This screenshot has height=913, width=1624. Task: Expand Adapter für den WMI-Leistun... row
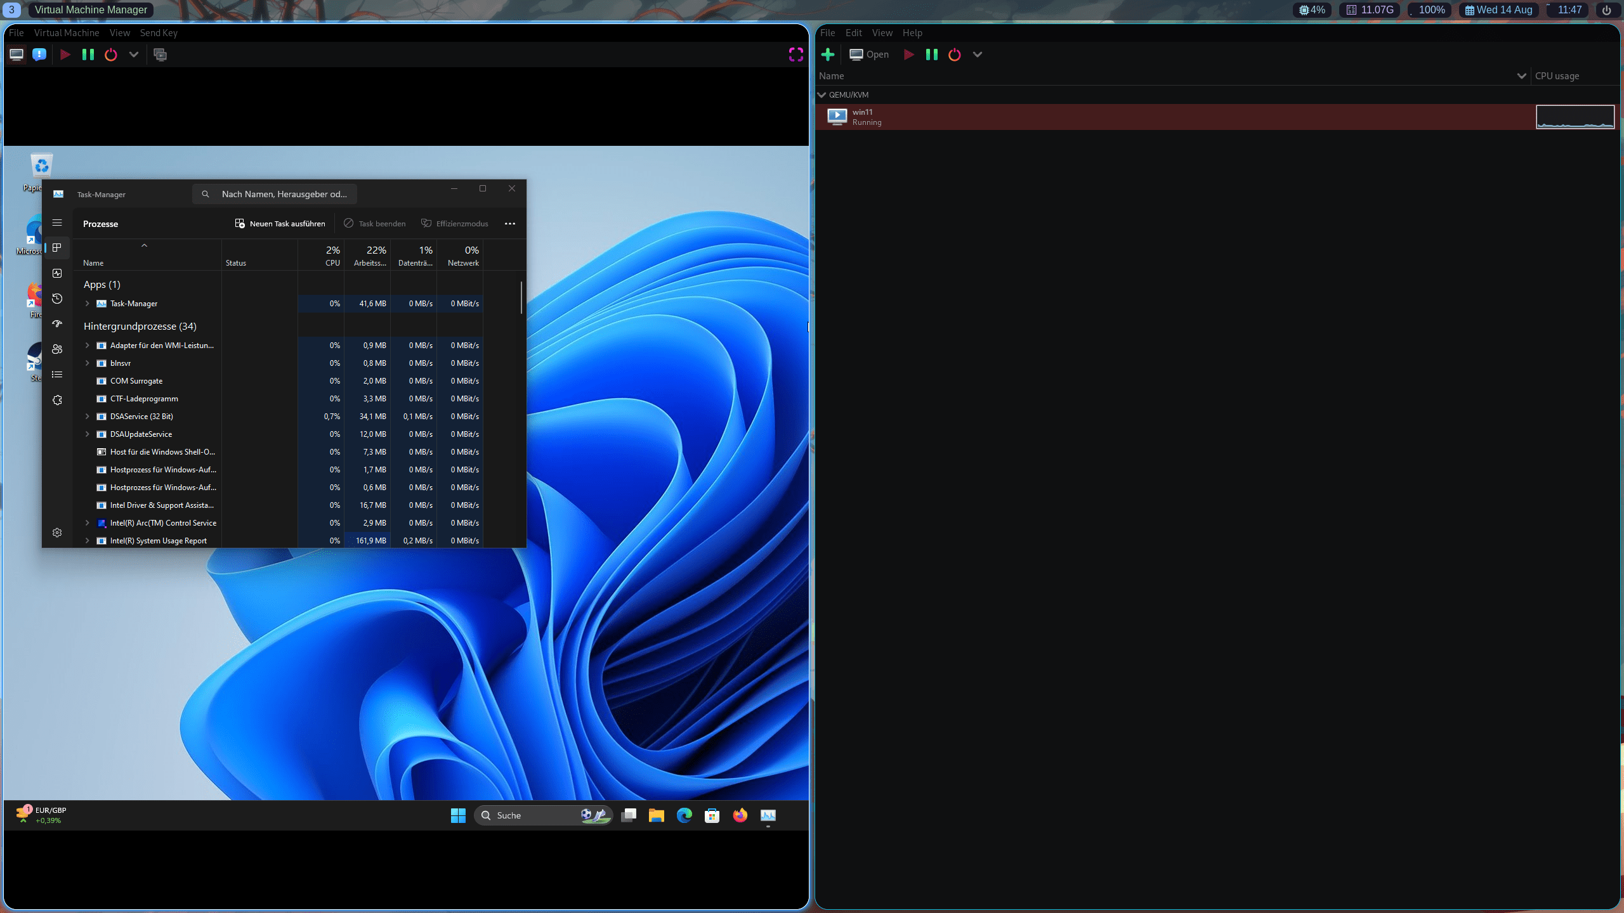(x=88, y=346)
